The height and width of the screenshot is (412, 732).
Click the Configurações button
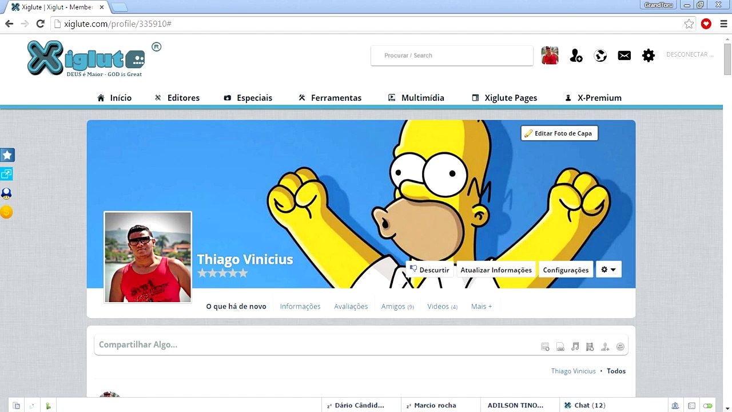tap(566, 270)
